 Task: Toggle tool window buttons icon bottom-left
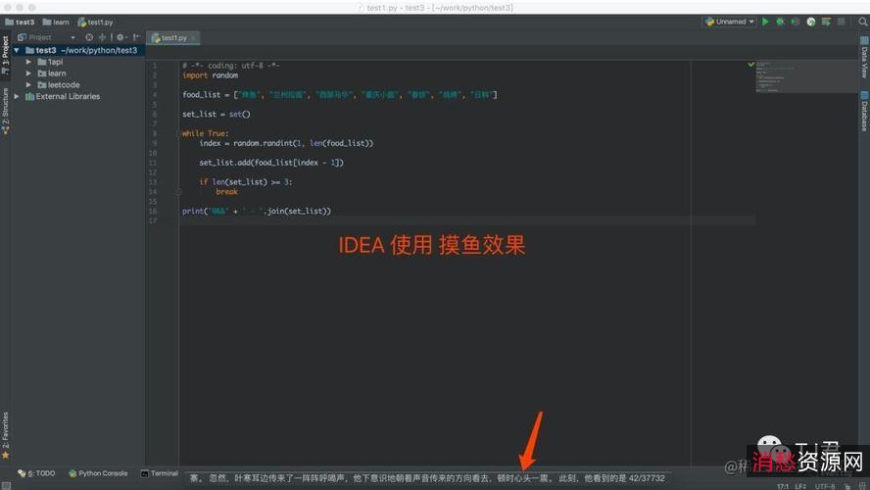6,485
